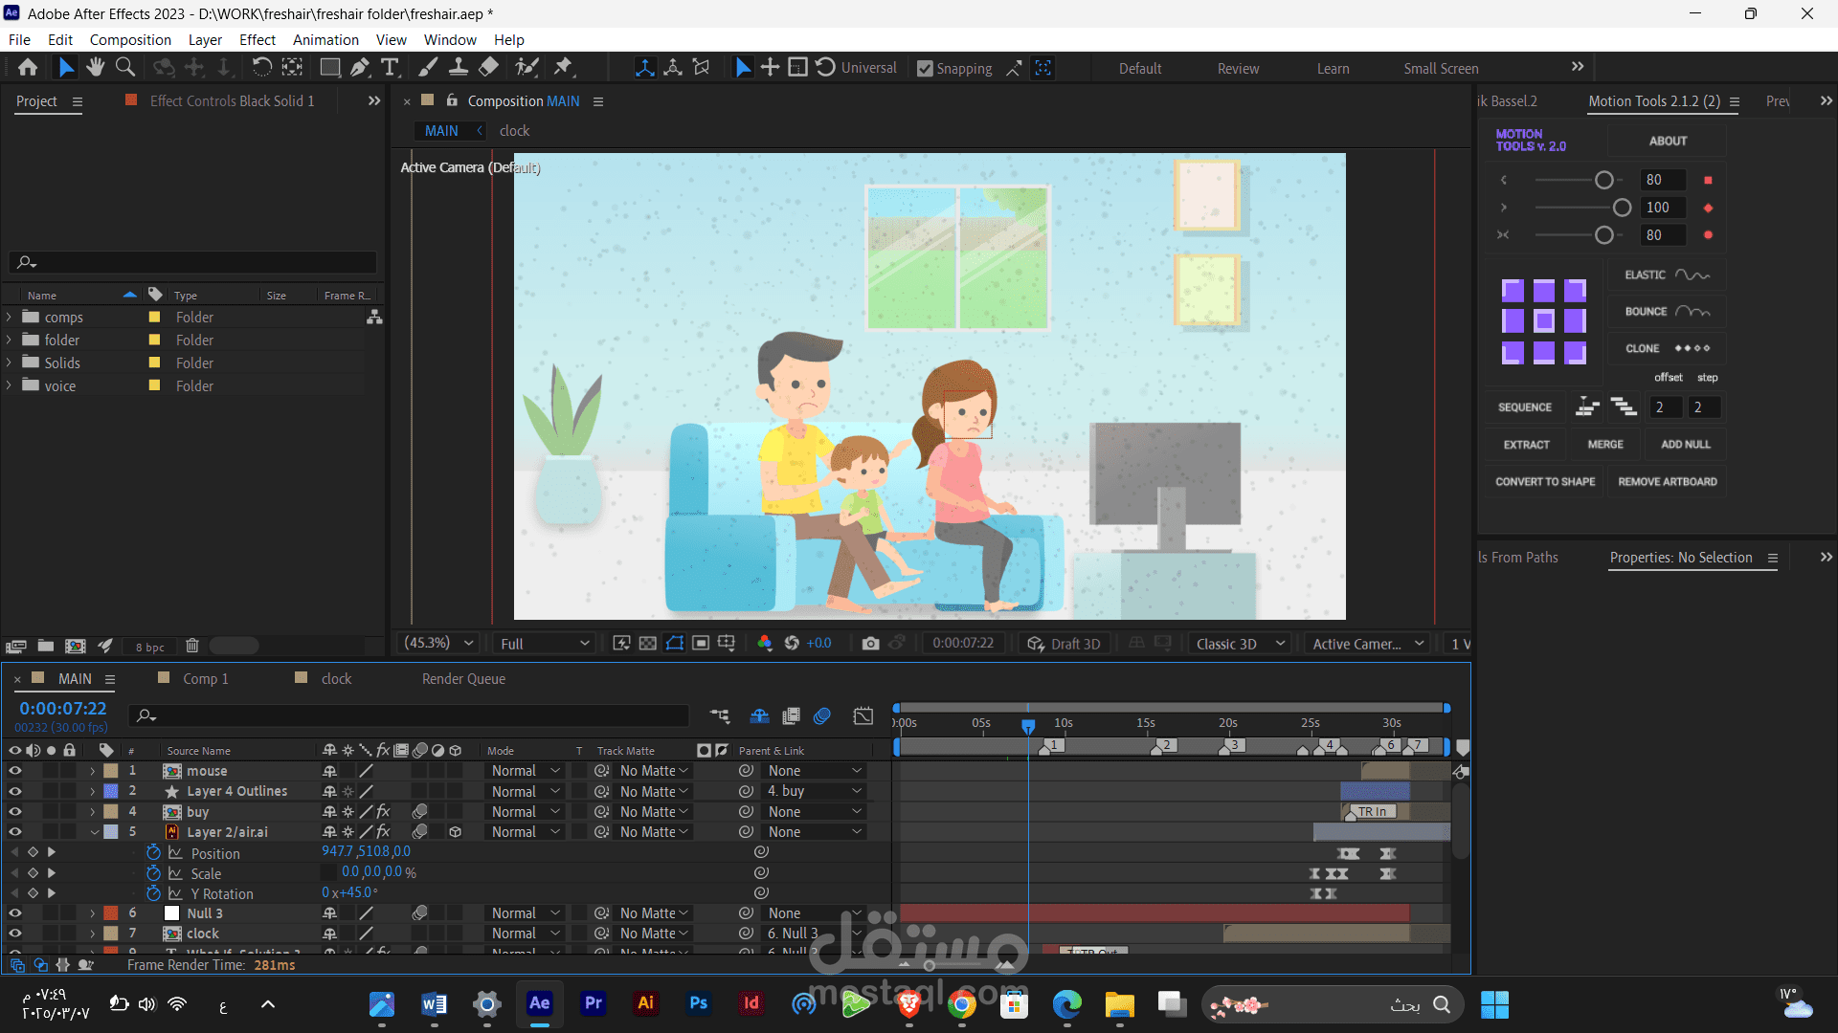Open the Animation menu

pos(325,40)
